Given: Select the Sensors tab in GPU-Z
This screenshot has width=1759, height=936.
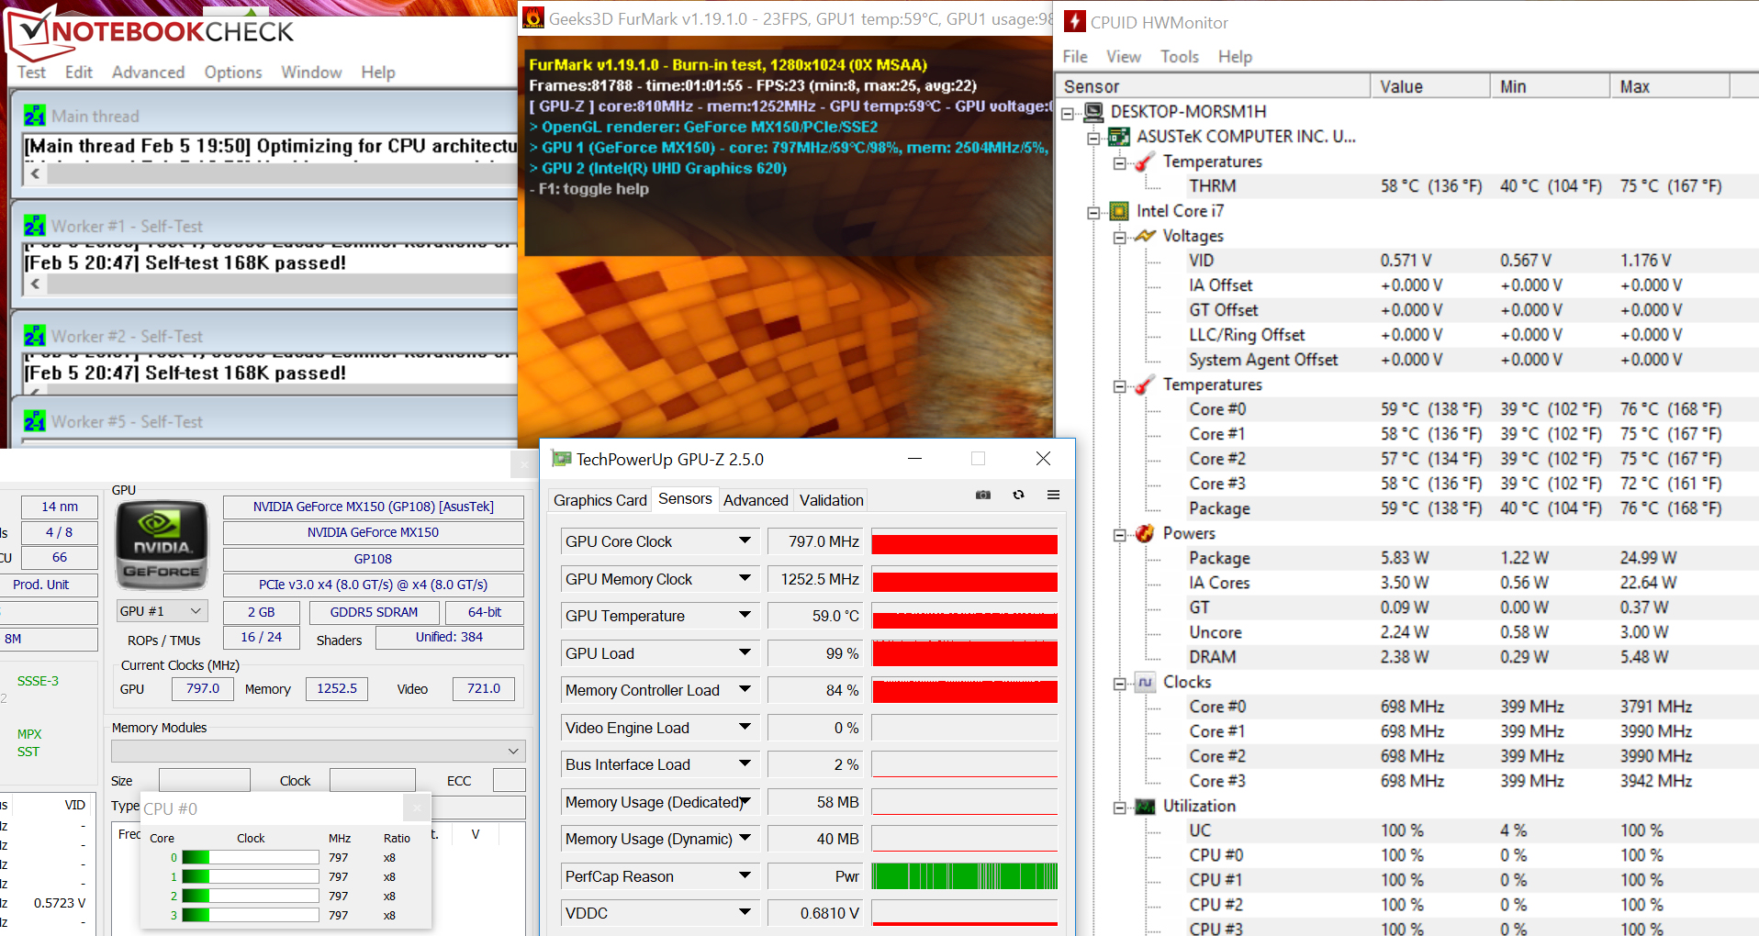Looking at the screenshot, I should pyautogui.click(x=685, y=498).
